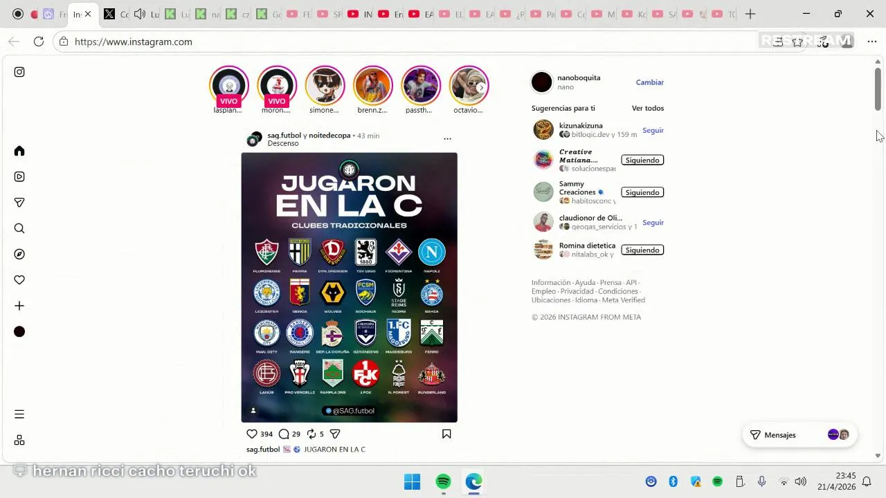Open kizunakizuna profile avatar
The height and width of the screenshot is (498, 886).
click(543, 130)
